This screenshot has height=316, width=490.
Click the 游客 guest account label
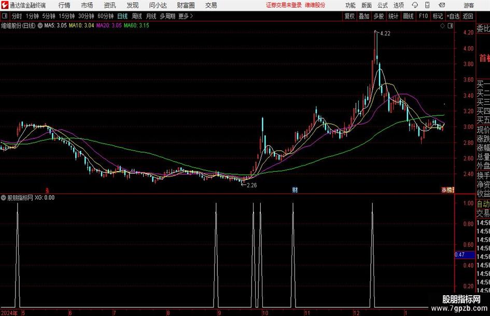click(469, 5)
